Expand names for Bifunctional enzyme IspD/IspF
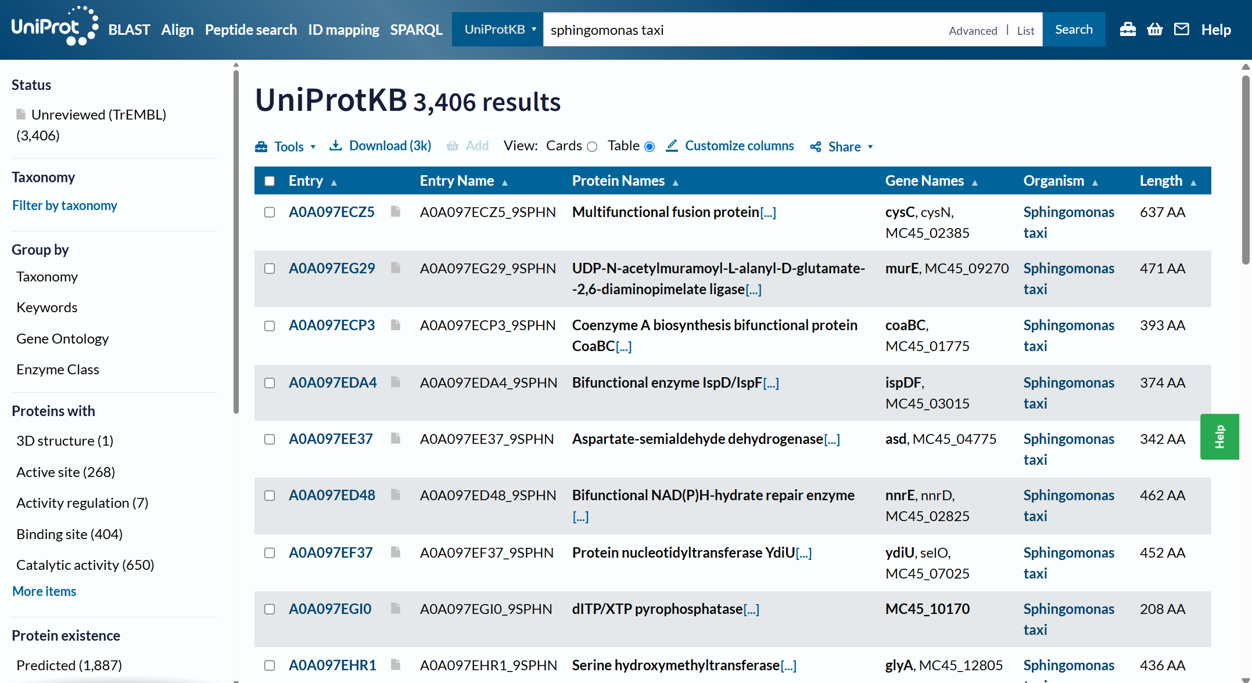The height and width of the screenshot is (683, 1252). click(x=771, y=383)
